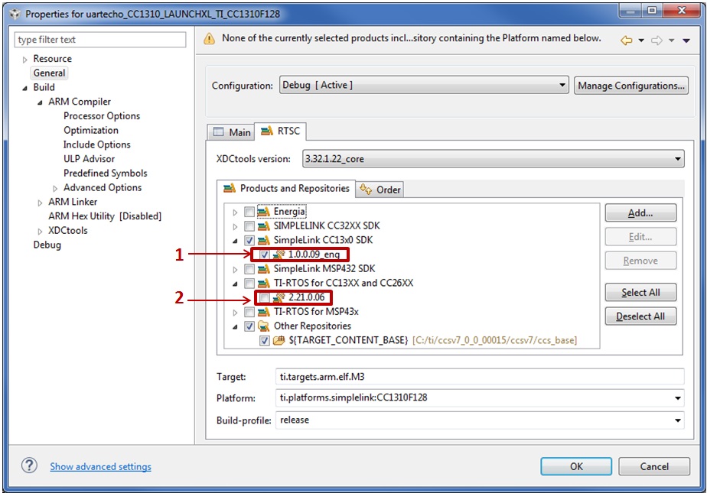Image resolution: width=707 pixels, height=493 pixels.
Task: Expand the TI-RTOS for MSP43x node
Action: pos(235,312)
